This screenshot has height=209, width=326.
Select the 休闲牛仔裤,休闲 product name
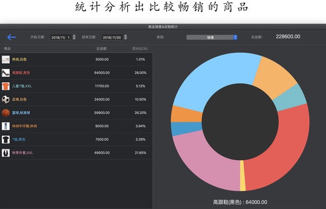pos(24,126)
